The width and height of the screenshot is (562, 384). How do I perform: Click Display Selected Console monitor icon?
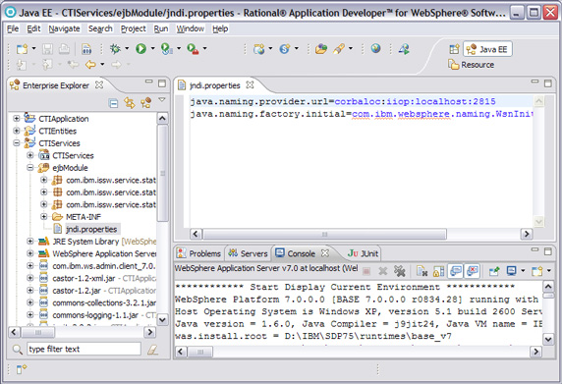[x=511, y=271]
